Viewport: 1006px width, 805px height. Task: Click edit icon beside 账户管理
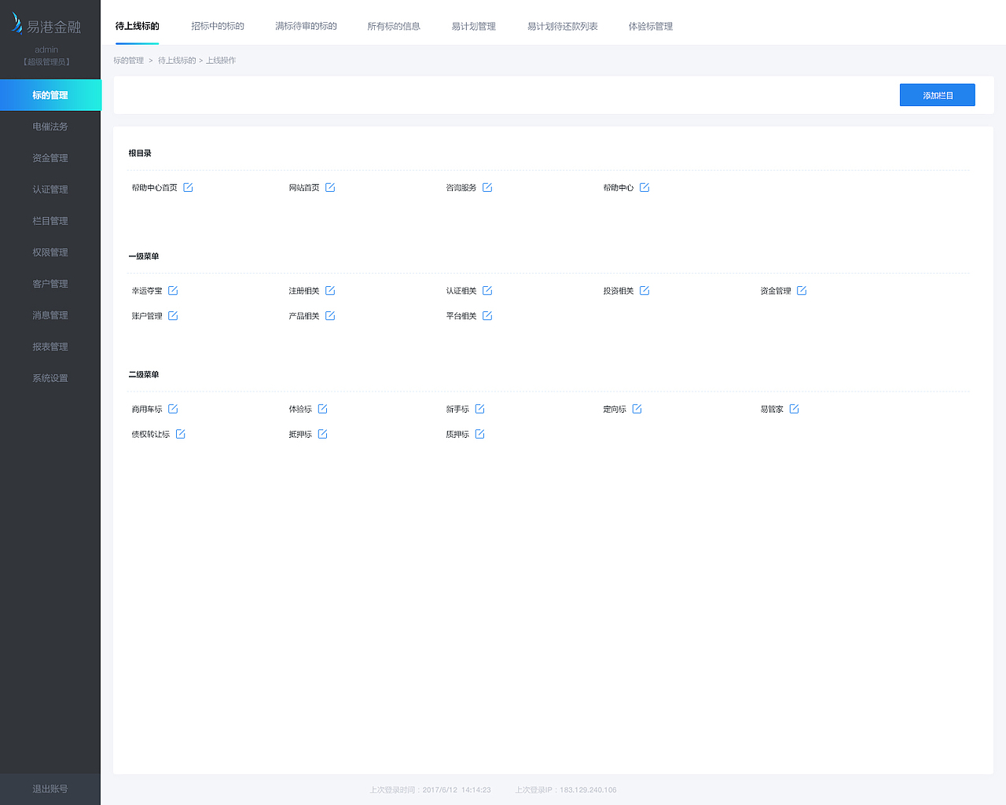click(173, 316)
